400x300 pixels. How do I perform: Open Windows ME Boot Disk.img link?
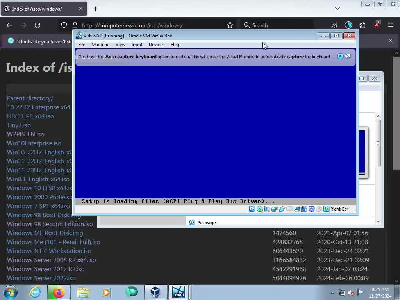(x=45, y=233)
